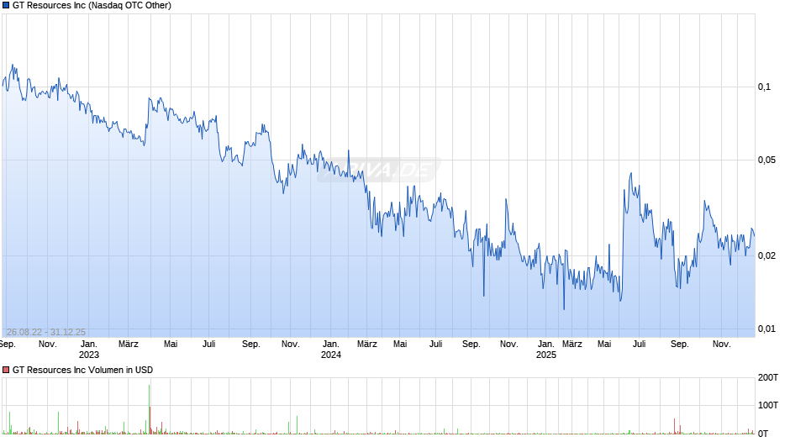Click the 0,1 price axis label
Screen dimensions: 790x442
(764, 87)
